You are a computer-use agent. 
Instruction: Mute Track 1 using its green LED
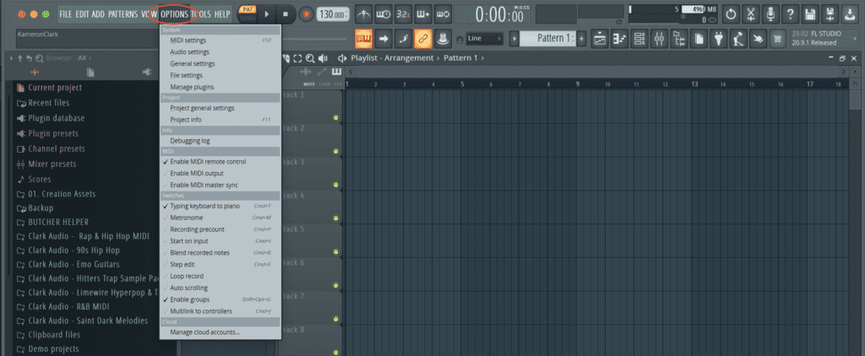[336, 118]
